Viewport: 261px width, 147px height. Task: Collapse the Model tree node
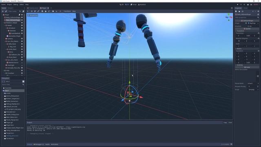click(5, 25)
